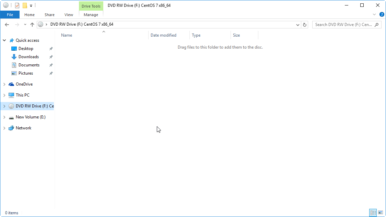This screenshot has width=386, height=217.
Task: Click the Network icon in navigation pane
Action: click(x=11, y=128)
